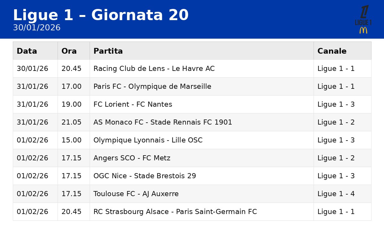
Task: Click Toulouse FC - AJ Auxerre fixture
Action: tap(192, 194)
